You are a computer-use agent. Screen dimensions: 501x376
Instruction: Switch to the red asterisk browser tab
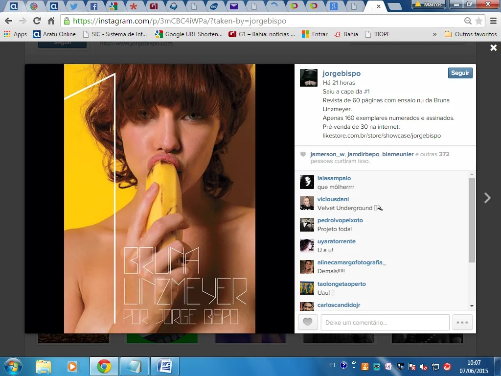coord(134,6)
